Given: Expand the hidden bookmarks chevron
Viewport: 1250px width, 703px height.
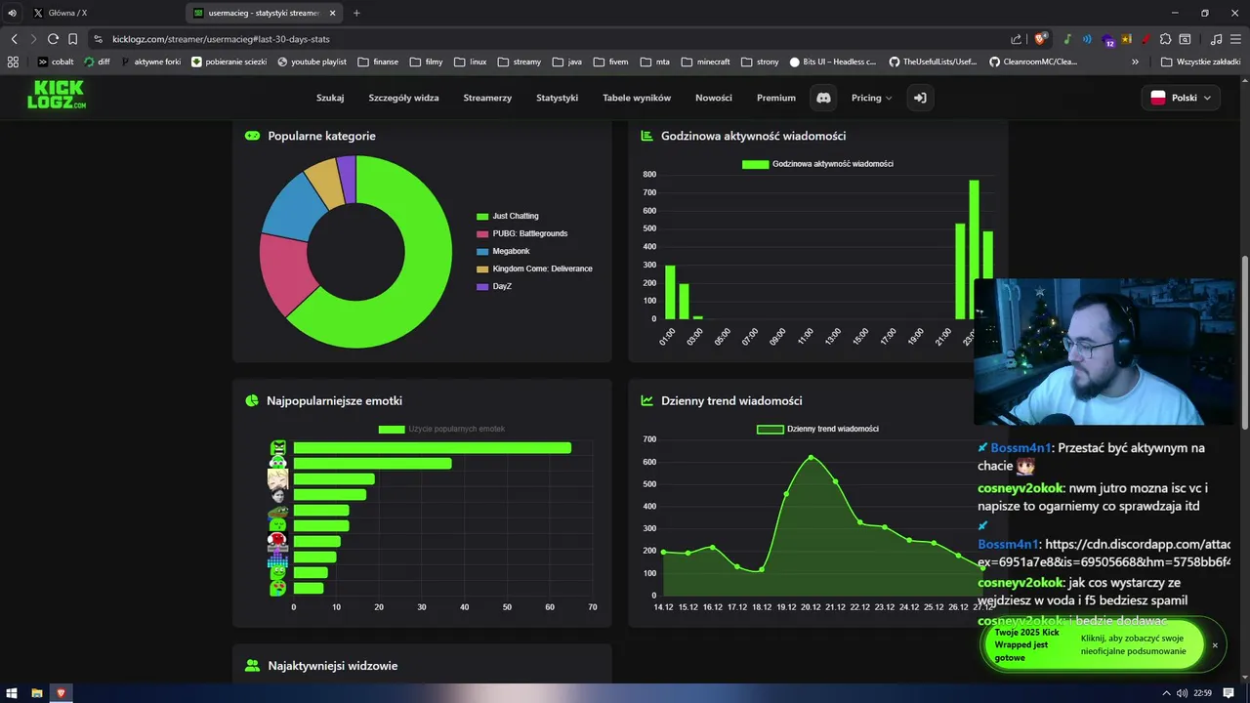Looking at the screenshot, I should click(1135, 62).
